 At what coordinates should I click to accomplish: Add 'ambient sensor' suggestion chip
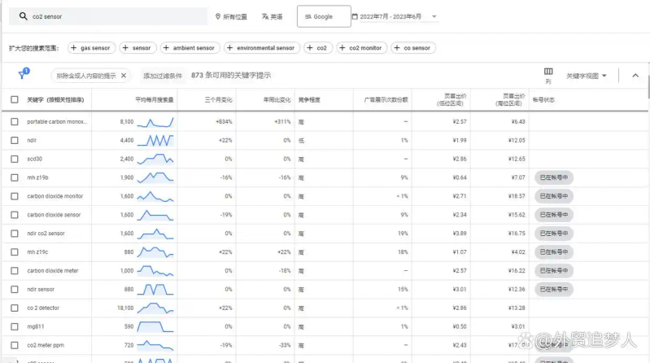pyautogui.click(x=190, y=48)
